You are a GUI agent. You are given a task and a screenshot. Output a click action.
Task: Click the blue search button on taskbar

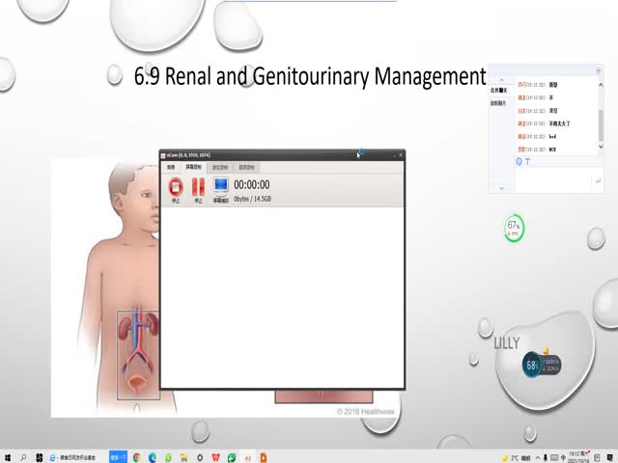(118, 457)
